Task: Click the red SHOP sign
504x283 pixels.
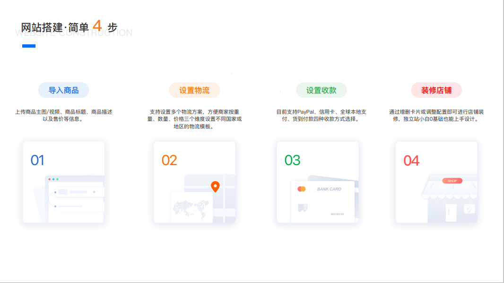Action: [452, 181]
